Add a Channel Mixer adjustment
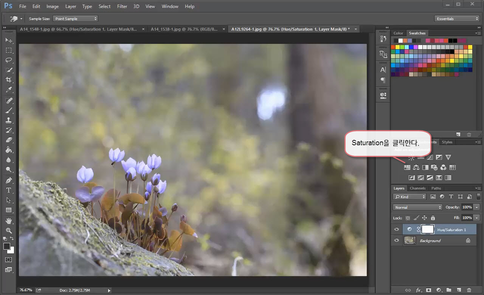Screen dimensions: 484x295 tap(444, 167)
